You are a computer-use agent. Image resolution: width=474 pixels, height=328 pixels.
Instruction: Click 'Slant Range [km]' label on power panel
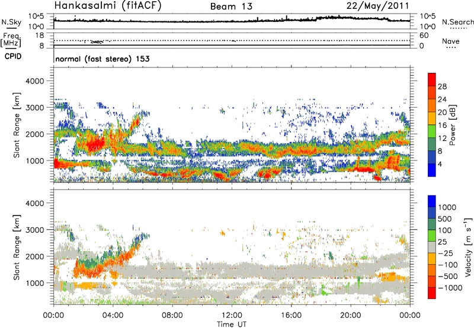pyautogui.click(x=17, y=125)
